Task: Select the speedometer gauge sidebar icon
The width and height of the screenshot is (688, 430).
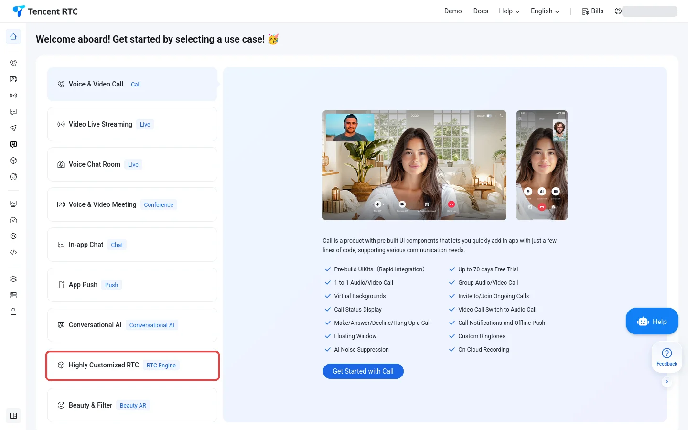Action: [x=13, y=220]
